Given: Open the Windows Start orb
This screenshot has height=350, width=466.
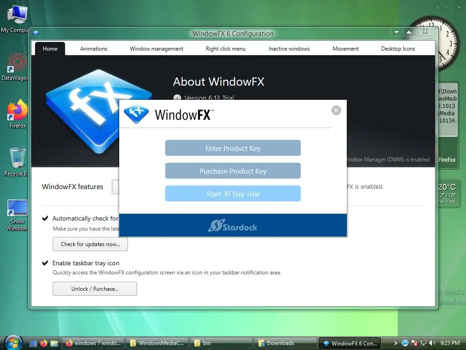Looking at the screenshot, I should coord(12,343).
